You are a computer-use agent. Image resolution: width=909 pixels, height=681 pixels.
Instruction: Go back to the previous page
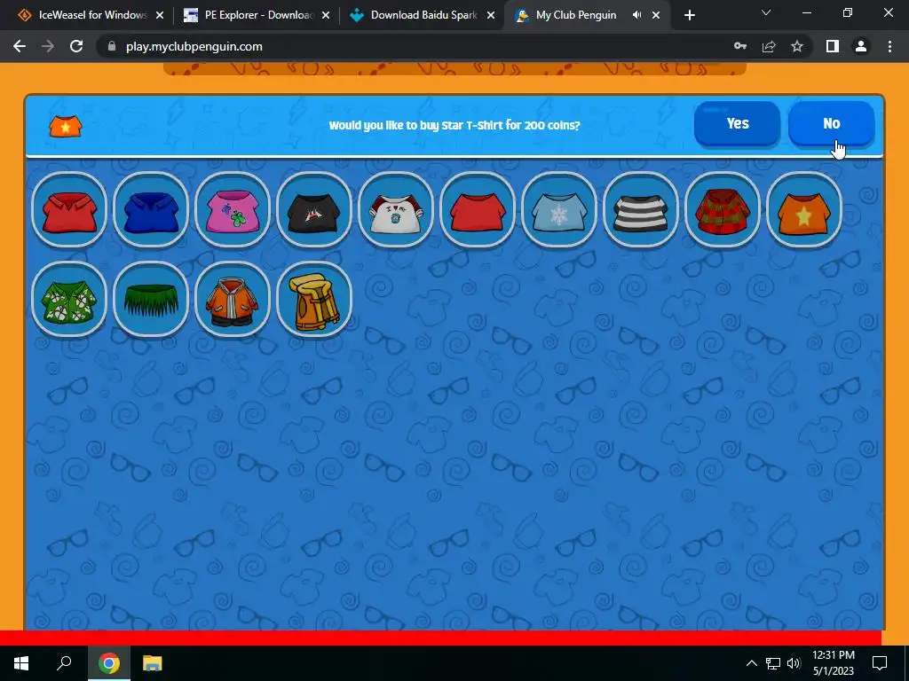pyautogui.click(x=20, y=46)
